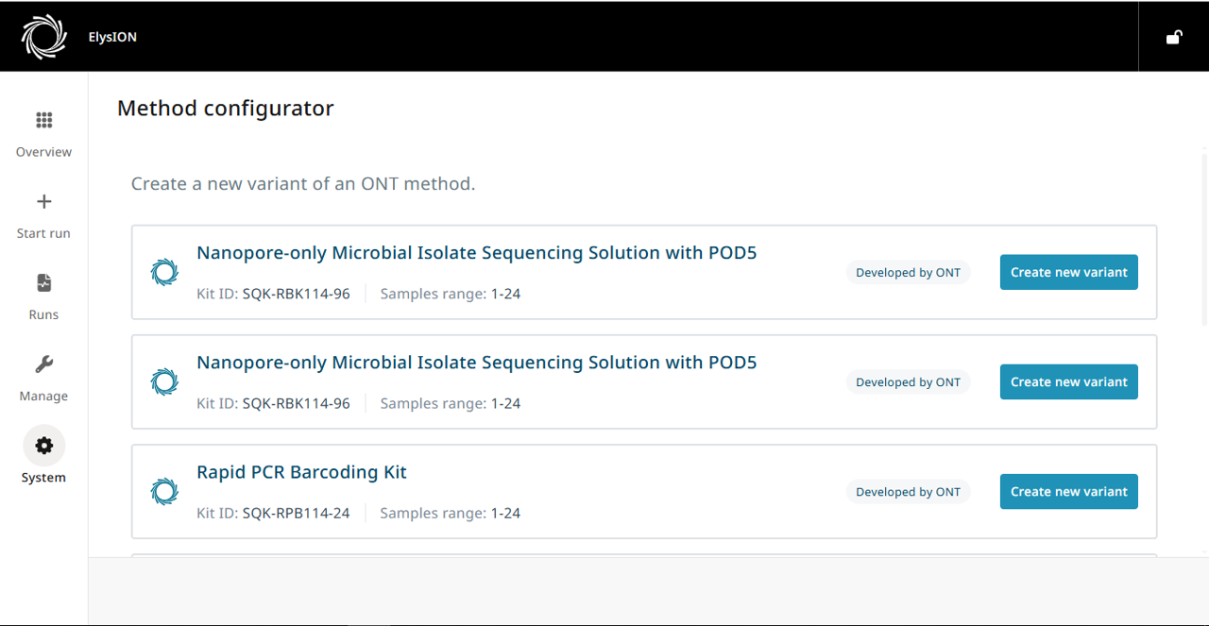
Task: Click Kit ID SQK-RPB114-24 text
Action: tap(273, 514)
